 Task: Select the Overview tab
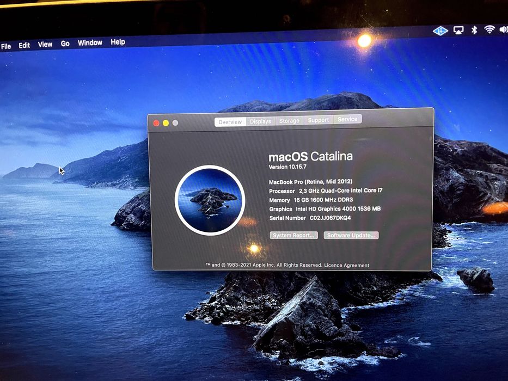coord(230,122)
